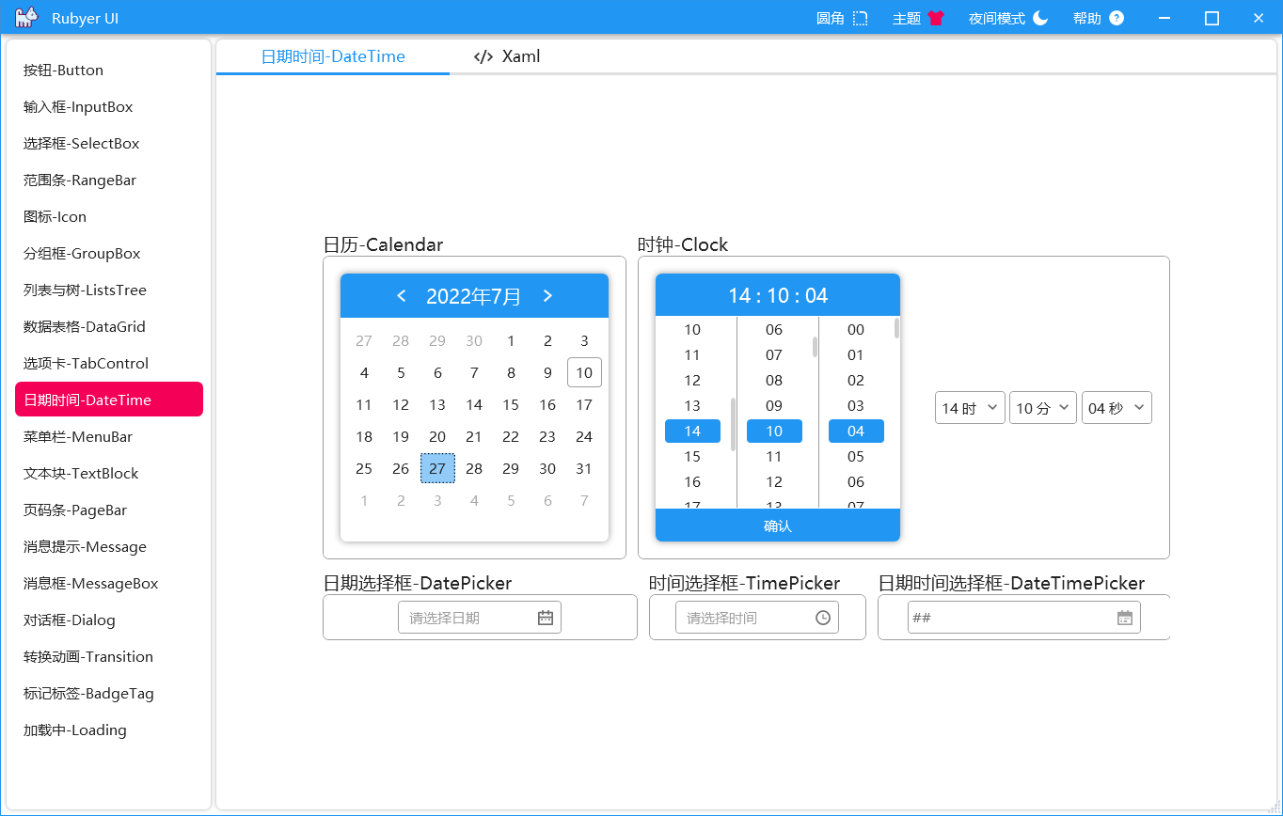The image size is (1283, 816).
Task: Click the hour column scrollbar thumb
Action: [x=733, y=425]
